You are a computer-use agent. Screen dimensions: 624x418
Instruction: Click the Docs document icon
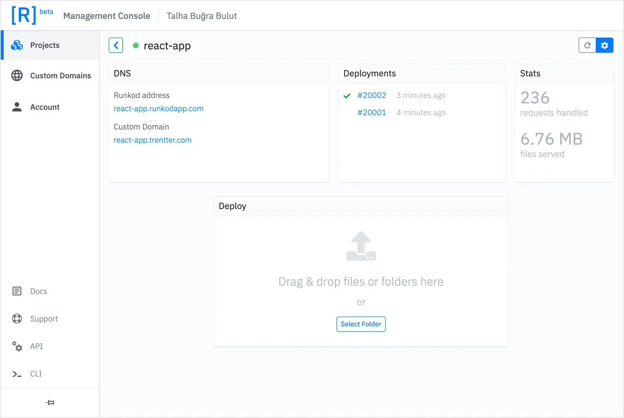click(x=17, y=291)
